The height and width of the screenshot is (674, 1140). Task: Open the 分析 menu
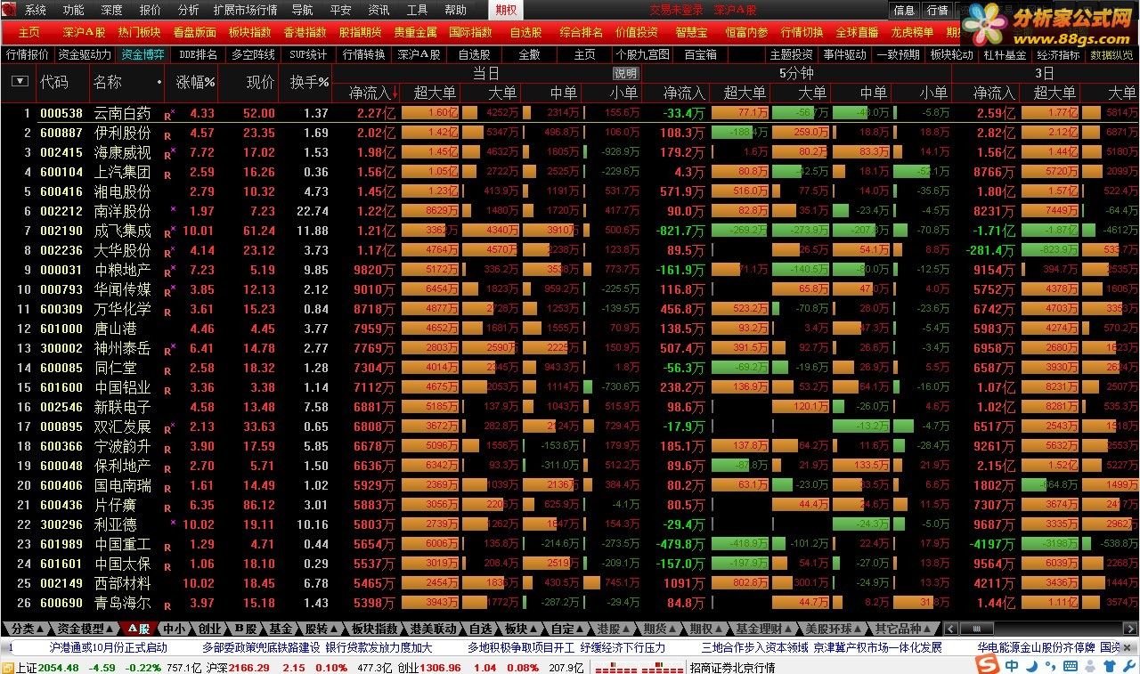tap(188, 10)
